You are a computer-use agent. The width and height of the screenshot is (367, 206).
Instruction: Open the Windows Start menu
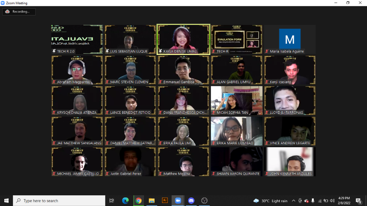(x=6, y=200)
